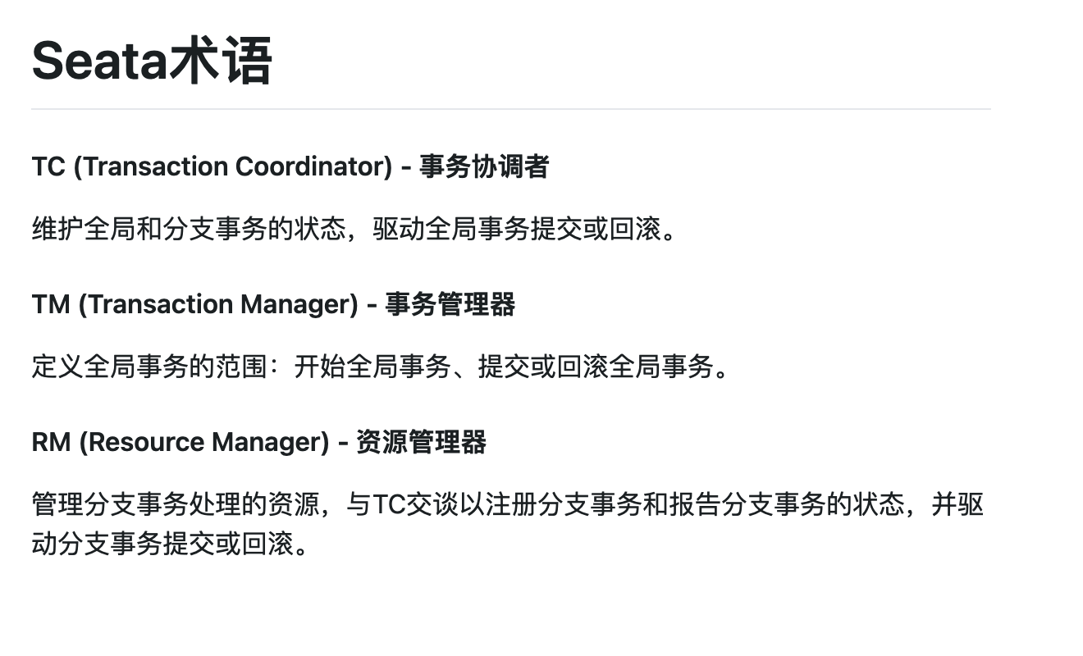
Task: Click "Resource Manager" English term
Action: 204,442
